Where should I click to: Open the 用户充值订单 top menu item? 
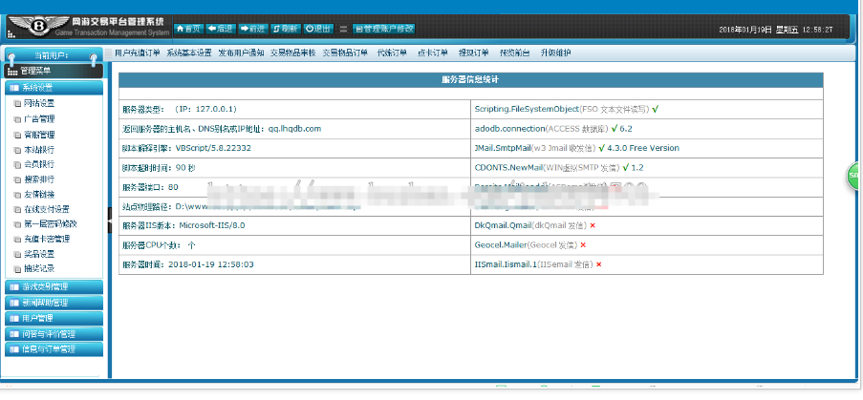tap(138, 53)
